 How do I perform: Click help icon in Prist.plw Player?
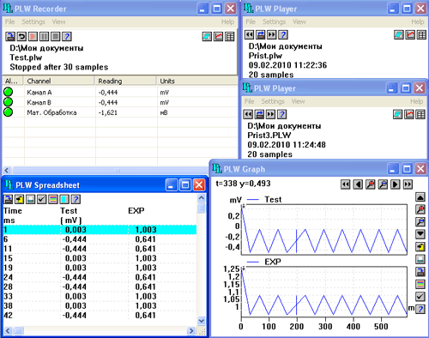coord(283,34)
